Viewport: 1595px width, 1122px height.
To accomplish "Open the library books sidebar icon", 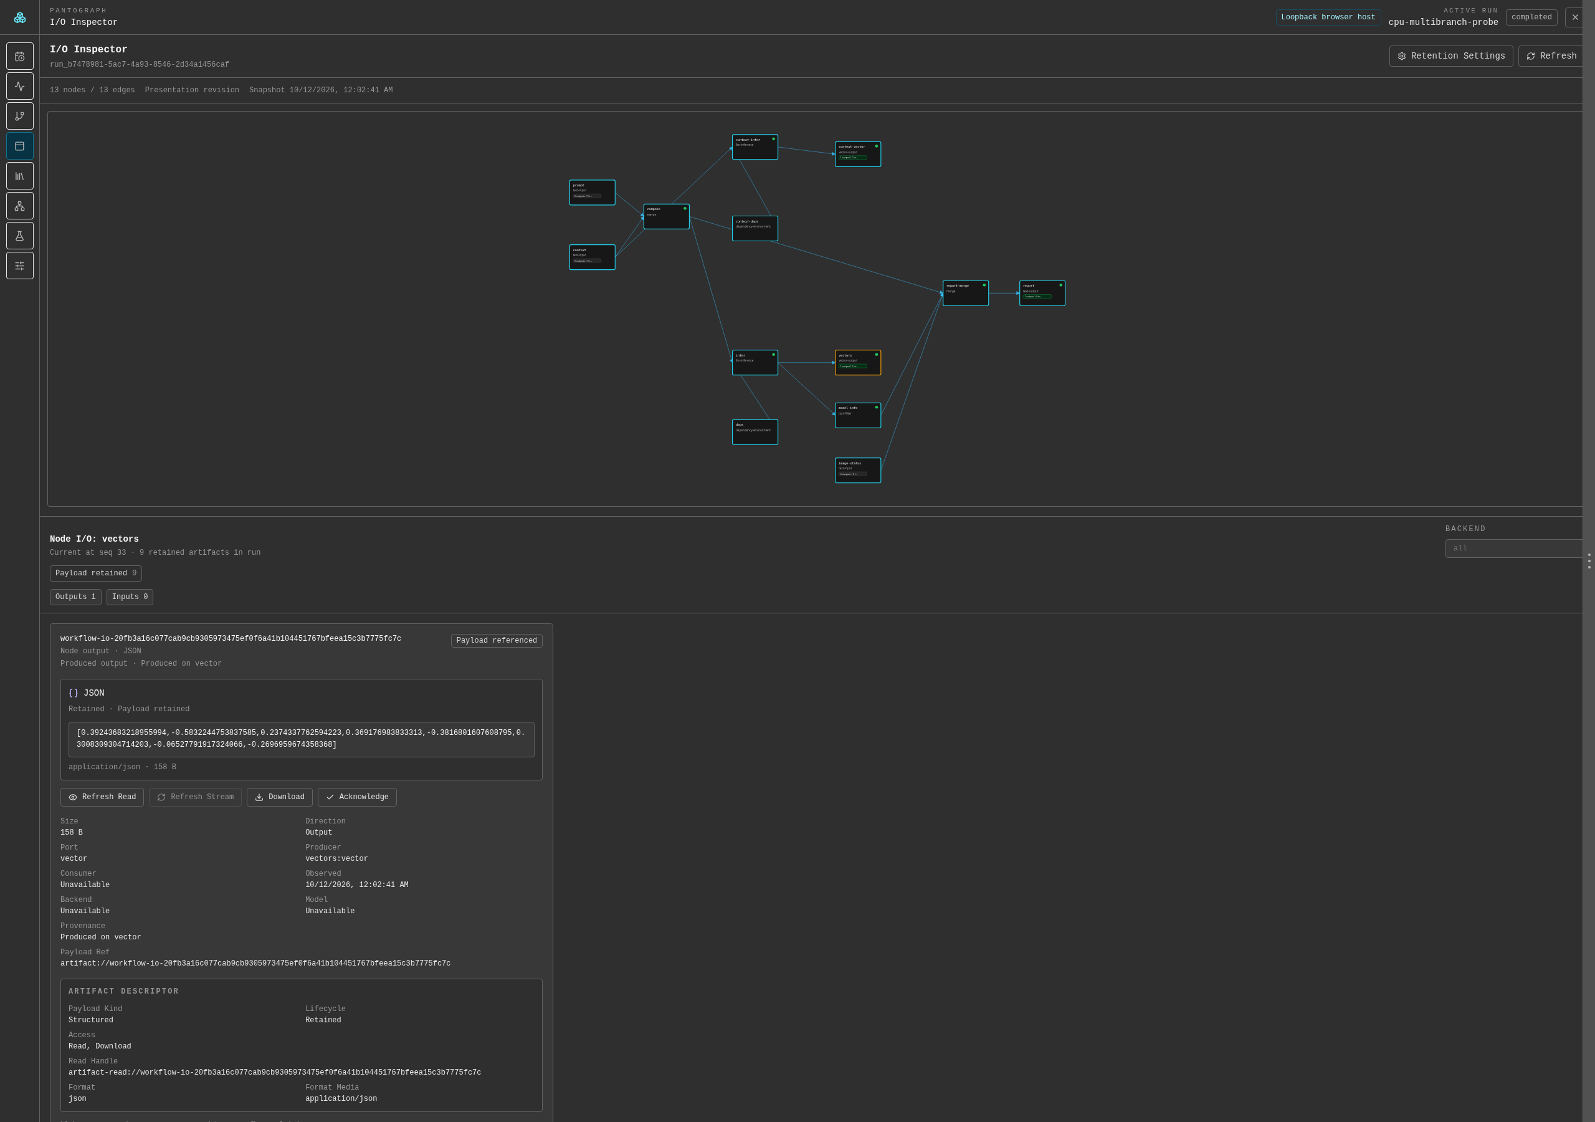I will pyautogui.click(x=19, y=176).
